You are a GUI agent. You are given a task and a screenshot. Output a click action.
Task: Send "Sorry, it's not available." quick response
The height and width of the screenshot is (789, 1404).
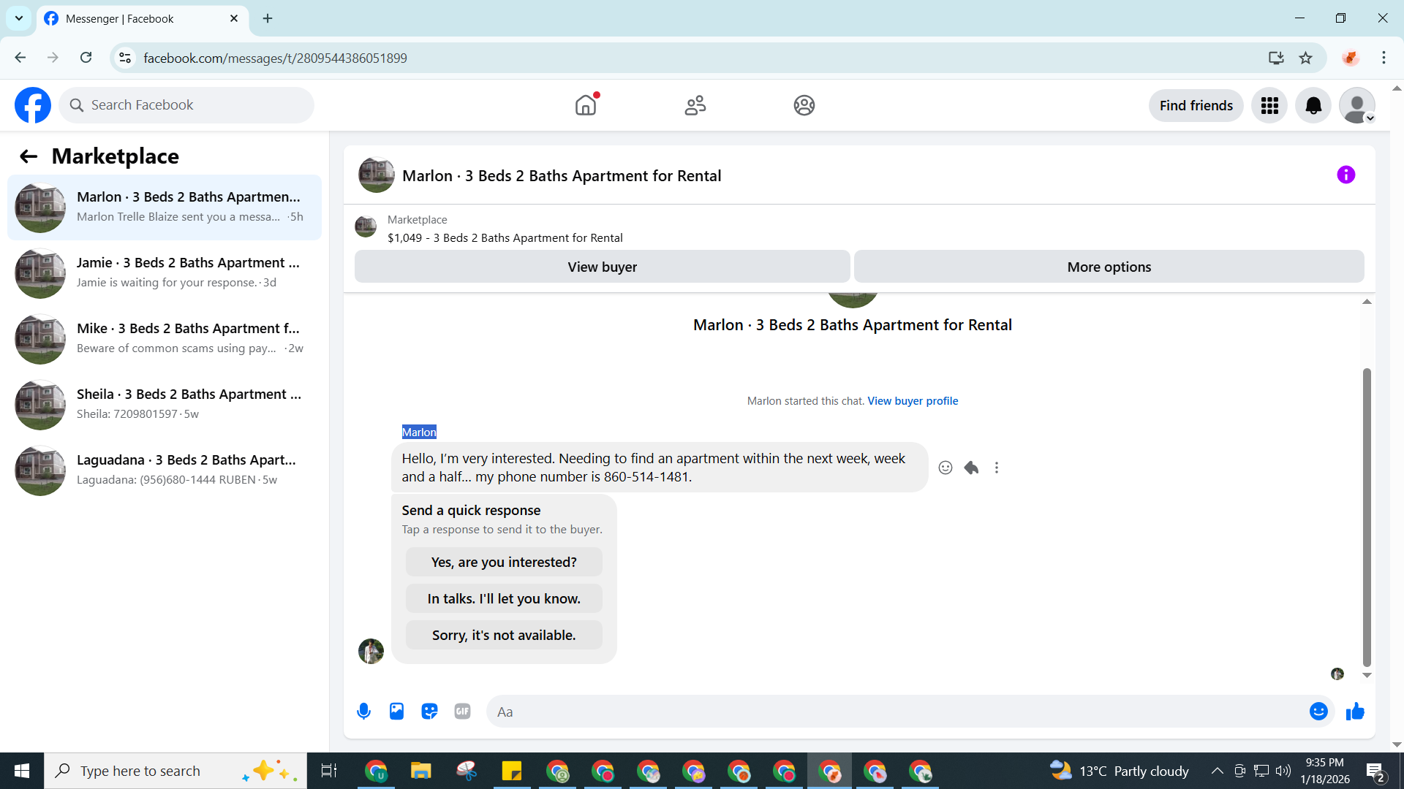pyautogui.click(x=504, y=636)
